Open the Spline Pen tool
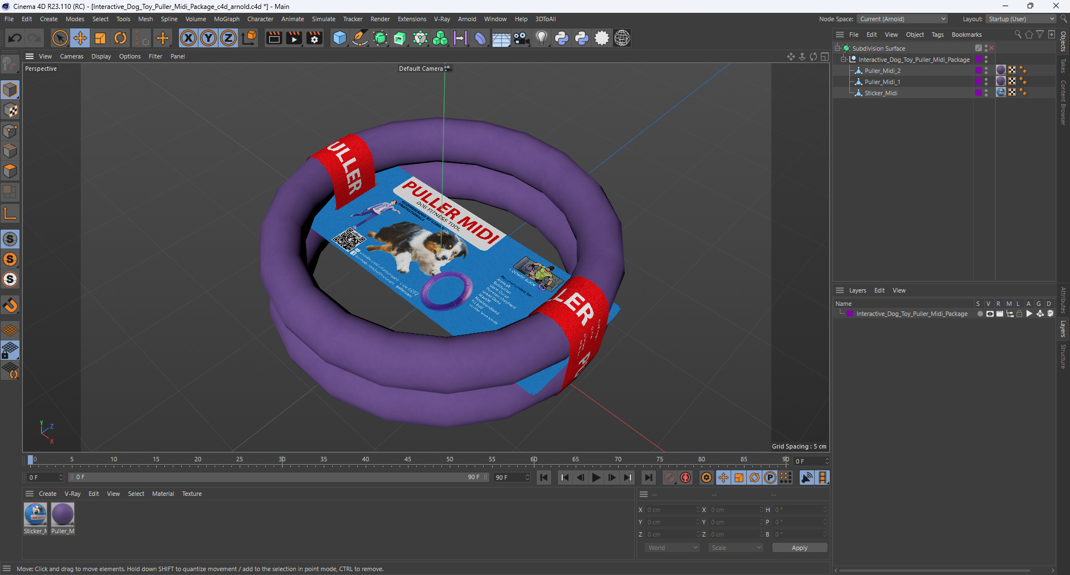 [360, 38]
